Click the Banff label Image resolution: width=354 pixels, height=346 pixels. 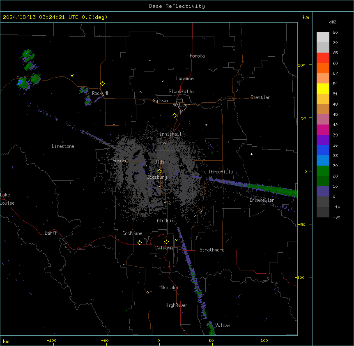click(x=51, y=233)
